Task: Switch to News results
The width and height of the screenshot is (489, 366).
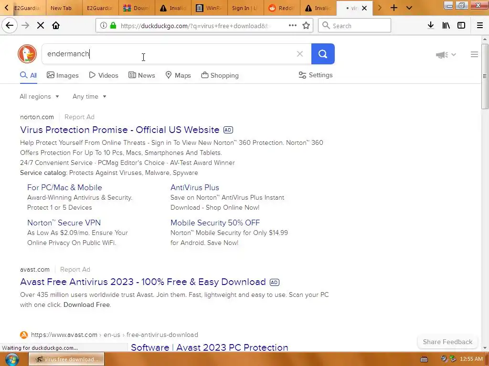Action: point(141,75)
